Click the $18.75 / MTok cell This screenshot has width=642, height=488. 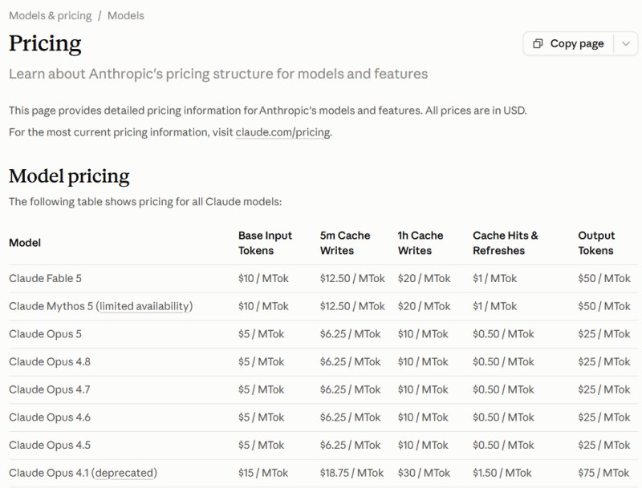[351, 473]
